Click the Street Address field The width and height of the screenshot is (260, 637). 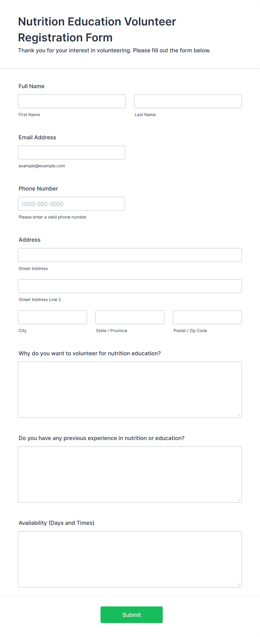point(130,255)
